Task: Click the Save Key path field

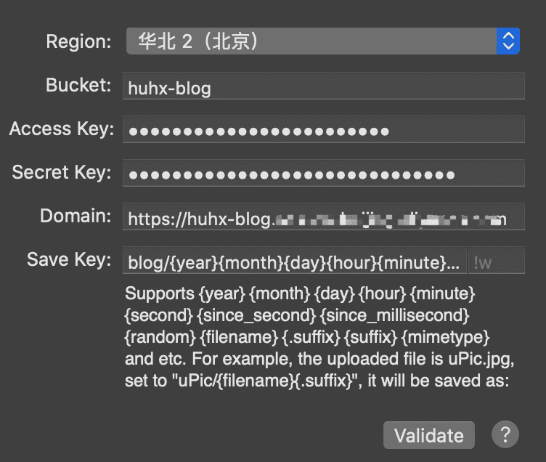Action: click(294, 260)
